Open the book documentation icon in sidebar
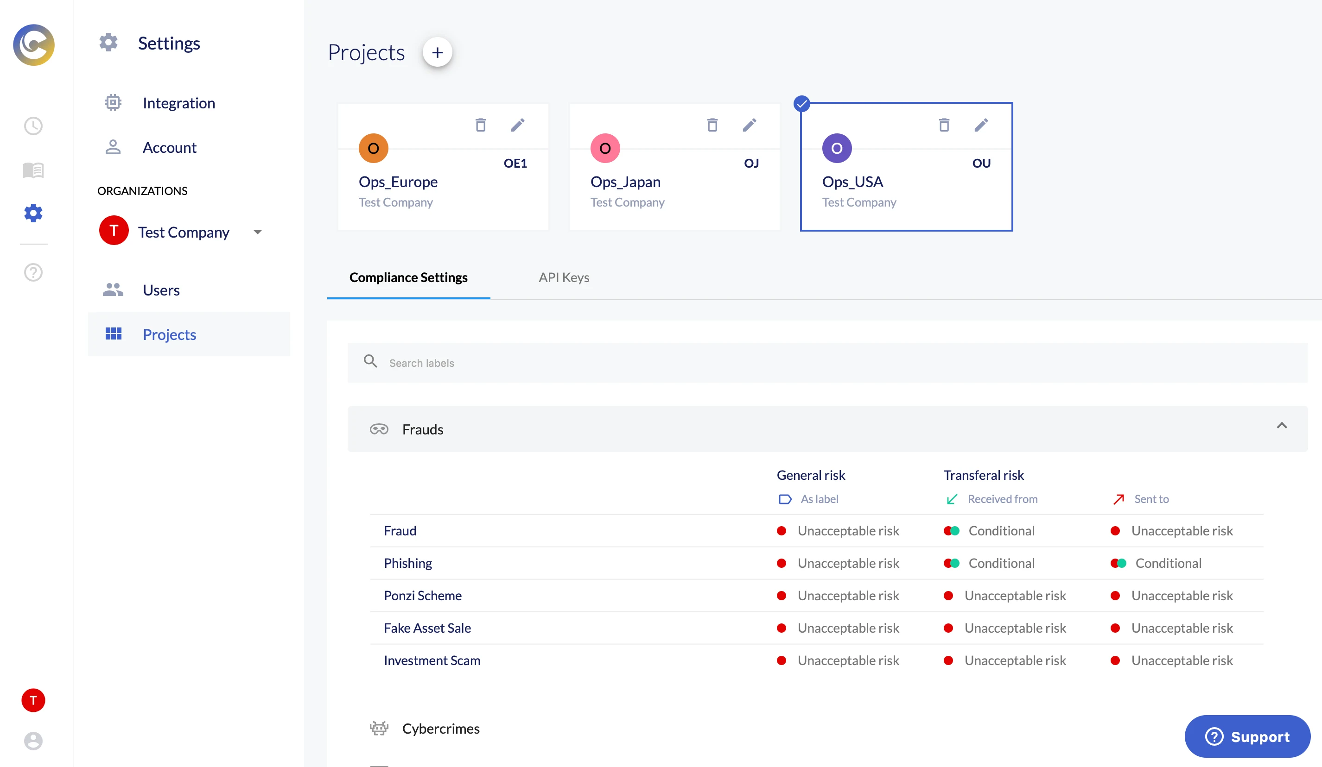 coord(33,170)
